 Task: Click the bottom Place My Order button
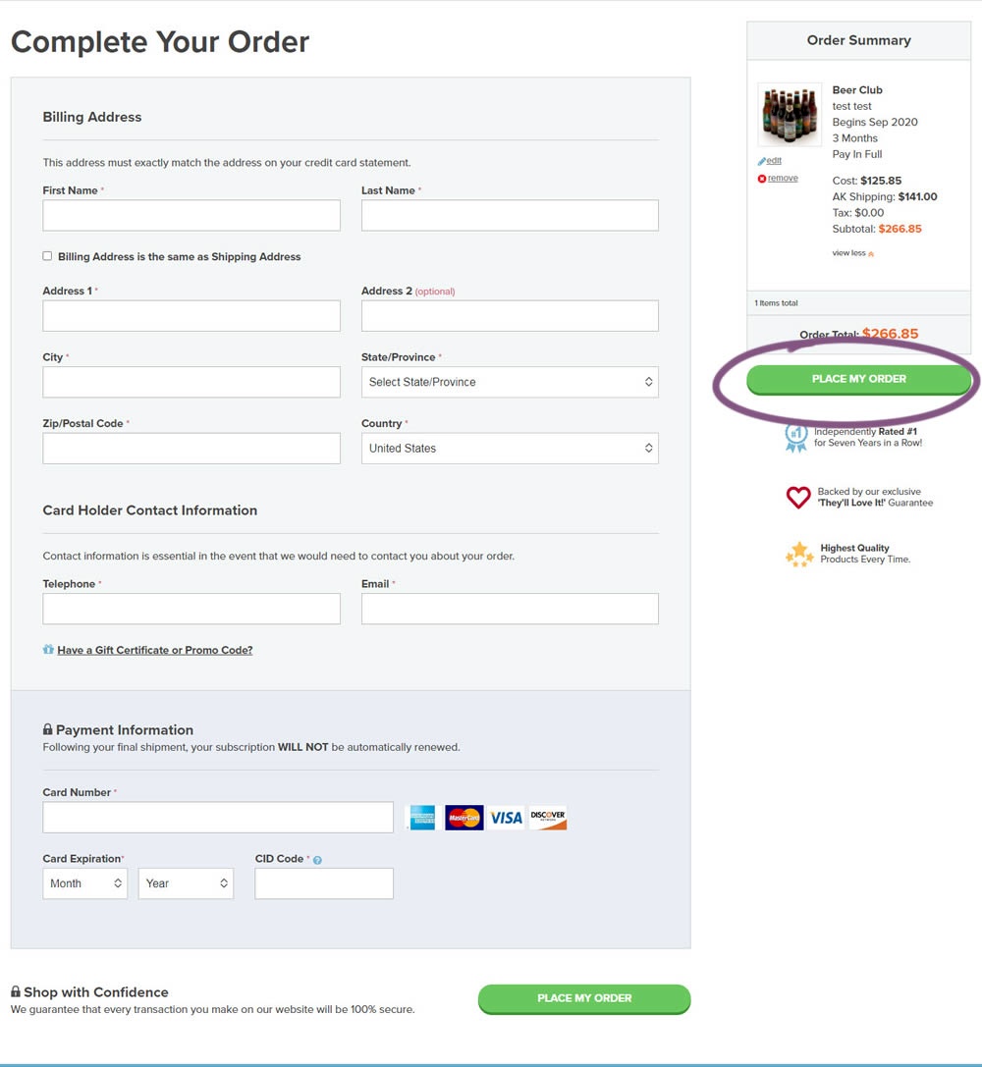584,998
